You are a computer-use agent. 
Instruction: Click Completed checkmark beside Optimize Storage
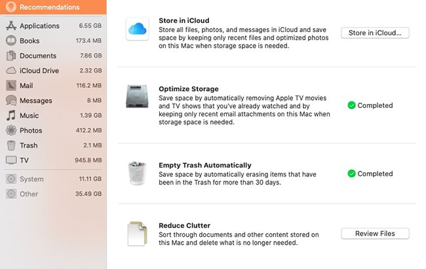(x=351, y=105)
